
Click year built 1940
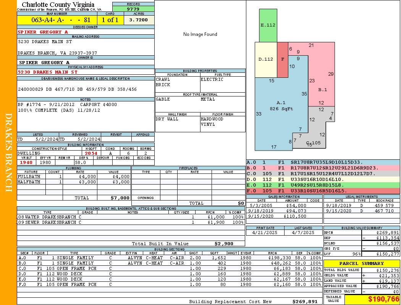click(26, 162)
